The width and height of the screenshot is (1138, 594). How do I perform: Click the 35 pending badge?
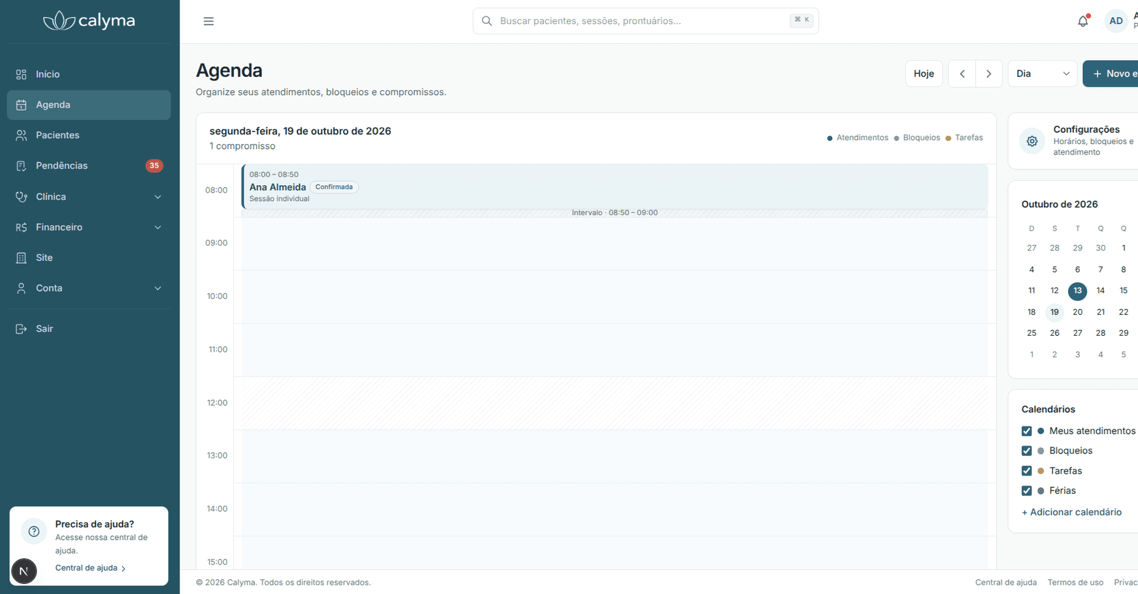pyautogui.click(x=154, y=166)
